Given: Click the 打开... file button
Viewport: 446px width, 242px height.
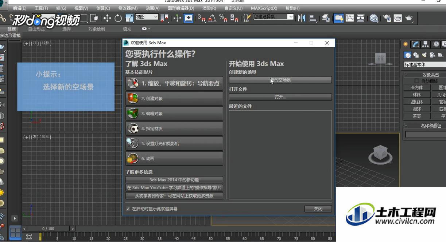Looking at the screenshot, I should (280, 97).
